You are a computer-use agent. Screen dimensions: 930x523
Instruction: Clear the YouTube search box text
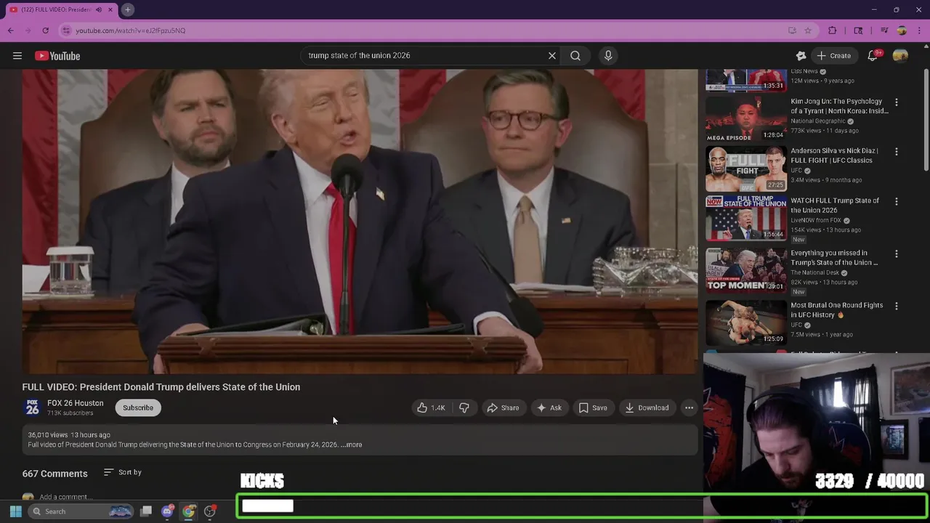point(551,55)
